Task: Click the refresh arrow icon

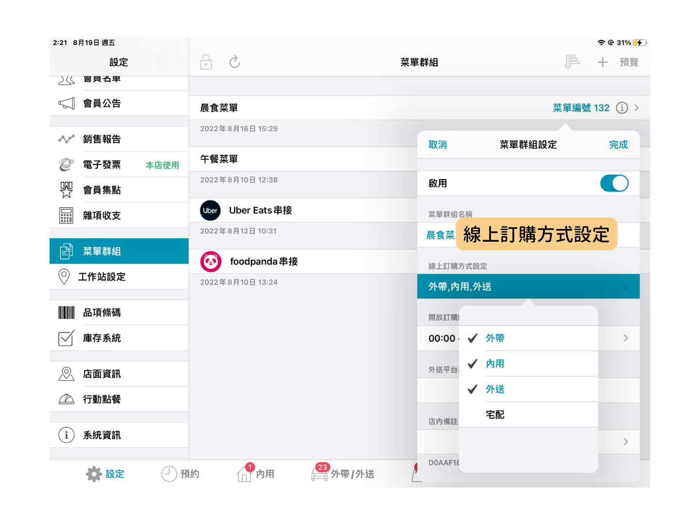Action: click(x=235, y=62)
